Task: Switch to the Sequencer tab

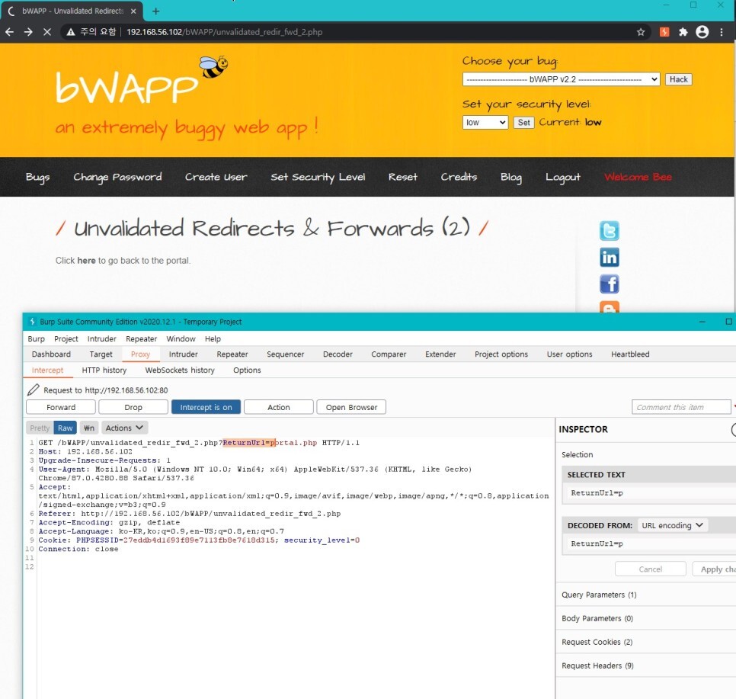Action: point(286,354)
